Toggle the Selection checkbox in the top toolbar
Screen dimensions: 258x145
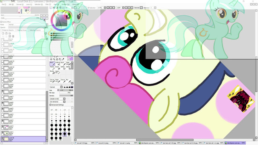point(89,8)
